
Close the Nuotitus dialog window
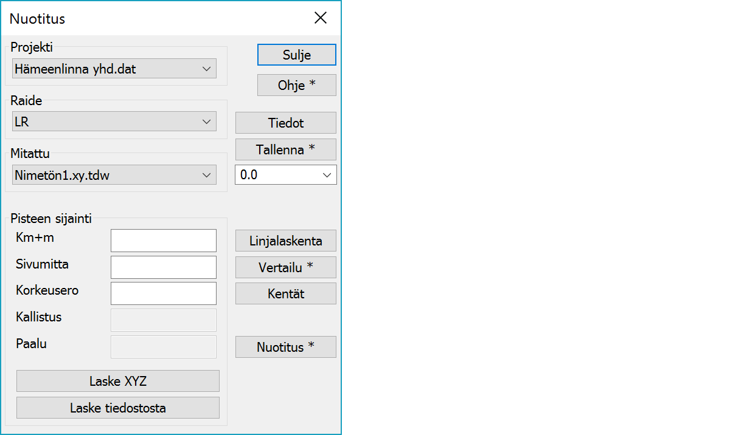[x=321, y=18]
